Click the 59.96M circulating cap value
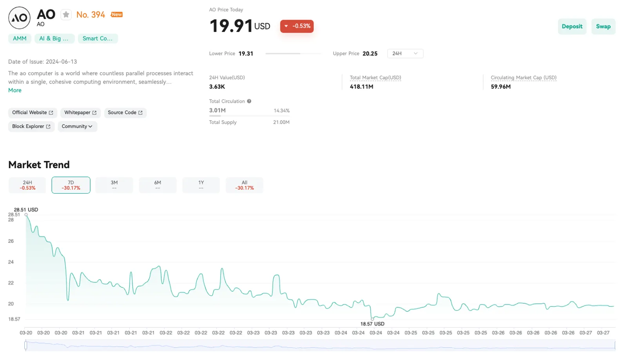The height and width of the screenshot is (363, 627). [500, 87]
